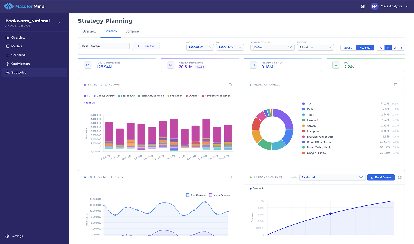414x244 pixels.
Task: Open Settings in sidebar
Action: pos(14,236)
